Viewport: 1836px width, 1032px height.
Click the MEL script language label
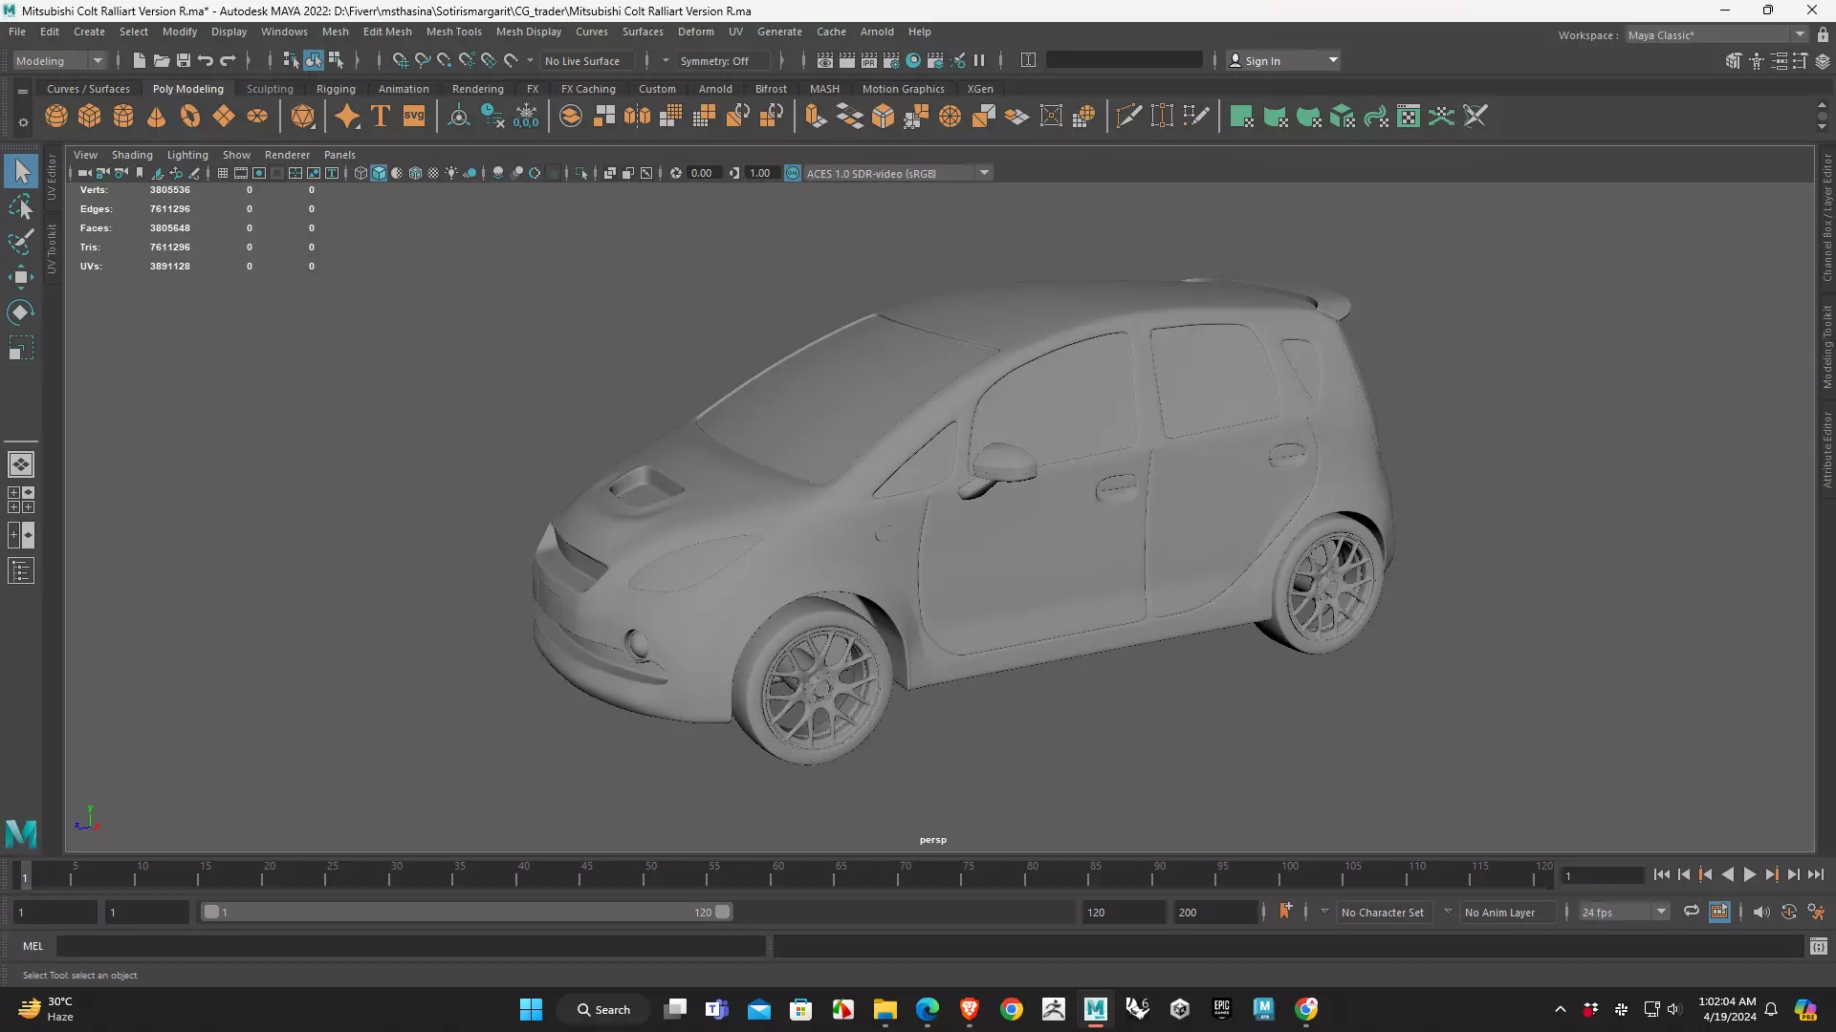pyautogui.click(x=33, y=946)
